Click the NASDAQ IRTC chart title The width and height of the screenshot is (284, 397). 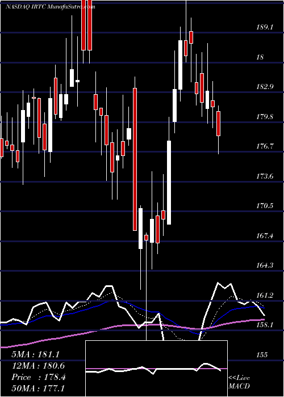click(50, 7)
